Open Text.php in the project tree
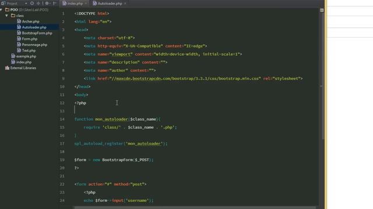 tap(29, 51)
